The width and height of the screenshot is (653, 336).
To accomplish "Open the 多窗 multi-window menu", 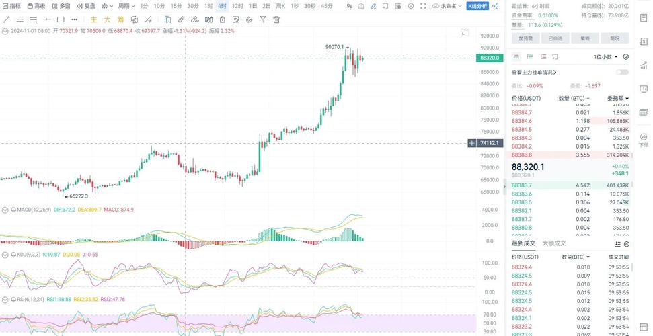I will pos(61,6).
